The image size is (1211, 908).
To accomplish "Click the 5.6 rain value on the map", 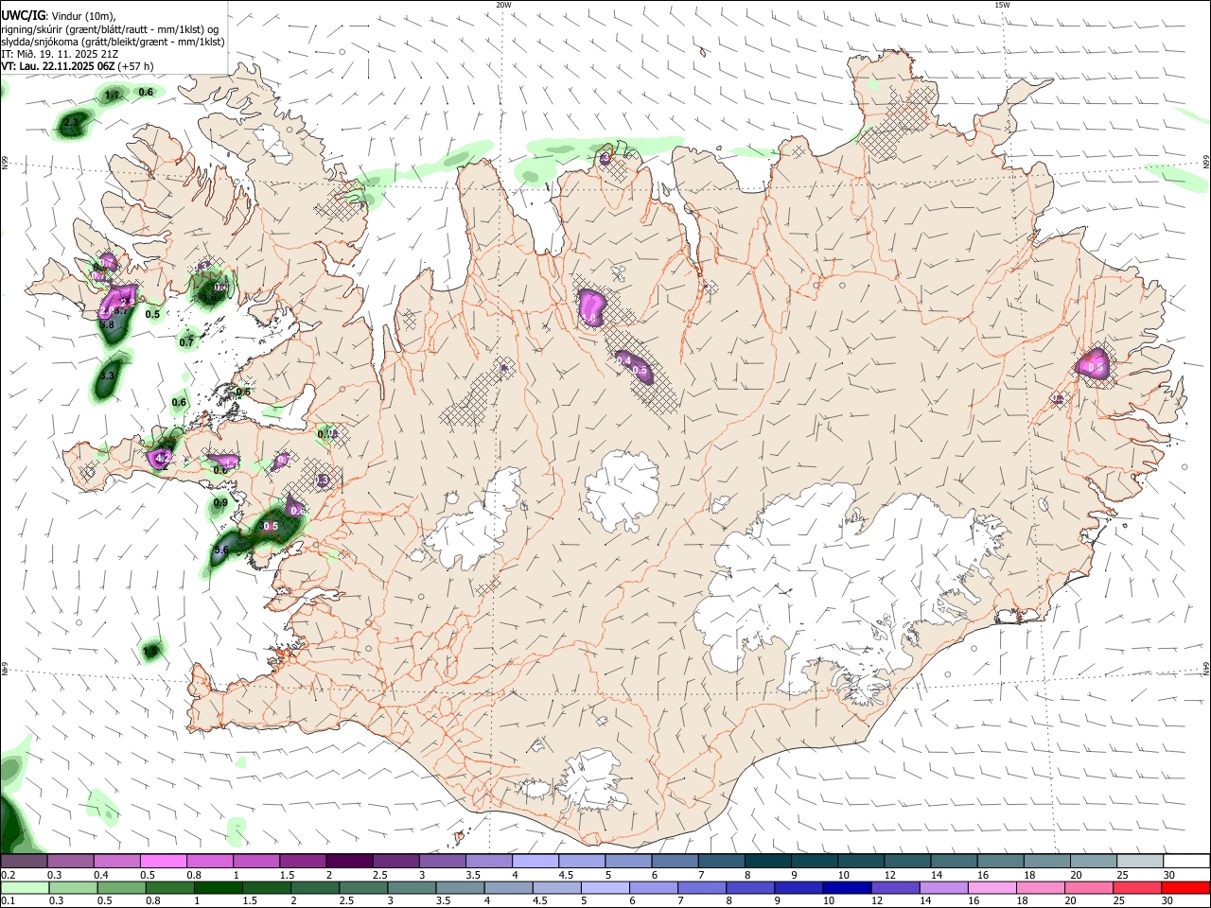I will (x=221, y=550).
